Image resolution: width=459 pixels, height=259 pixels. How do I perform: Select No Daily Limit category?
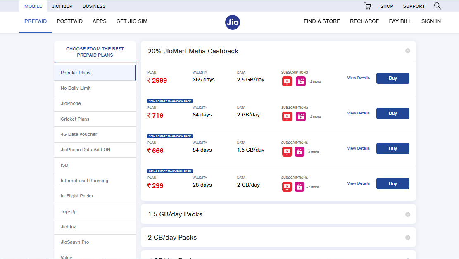coord(95,88)
